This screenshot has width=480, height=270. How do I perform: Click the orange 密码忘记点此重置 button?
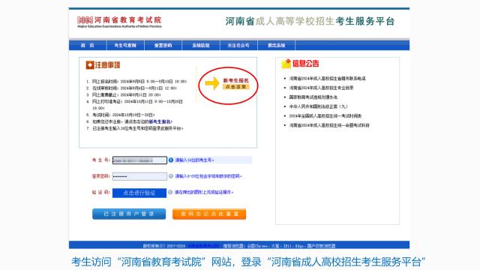pos(209,214)
